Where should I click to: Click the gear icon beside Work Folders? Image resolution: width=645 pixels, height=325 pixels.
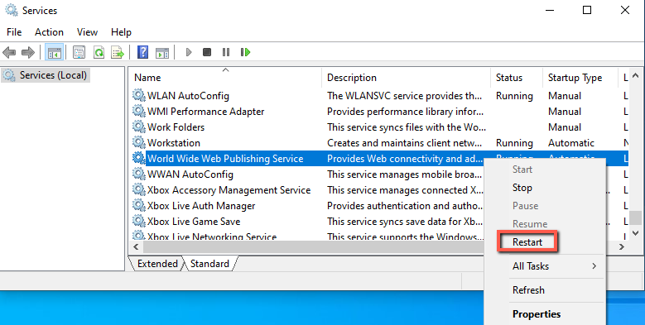point(139,127)
